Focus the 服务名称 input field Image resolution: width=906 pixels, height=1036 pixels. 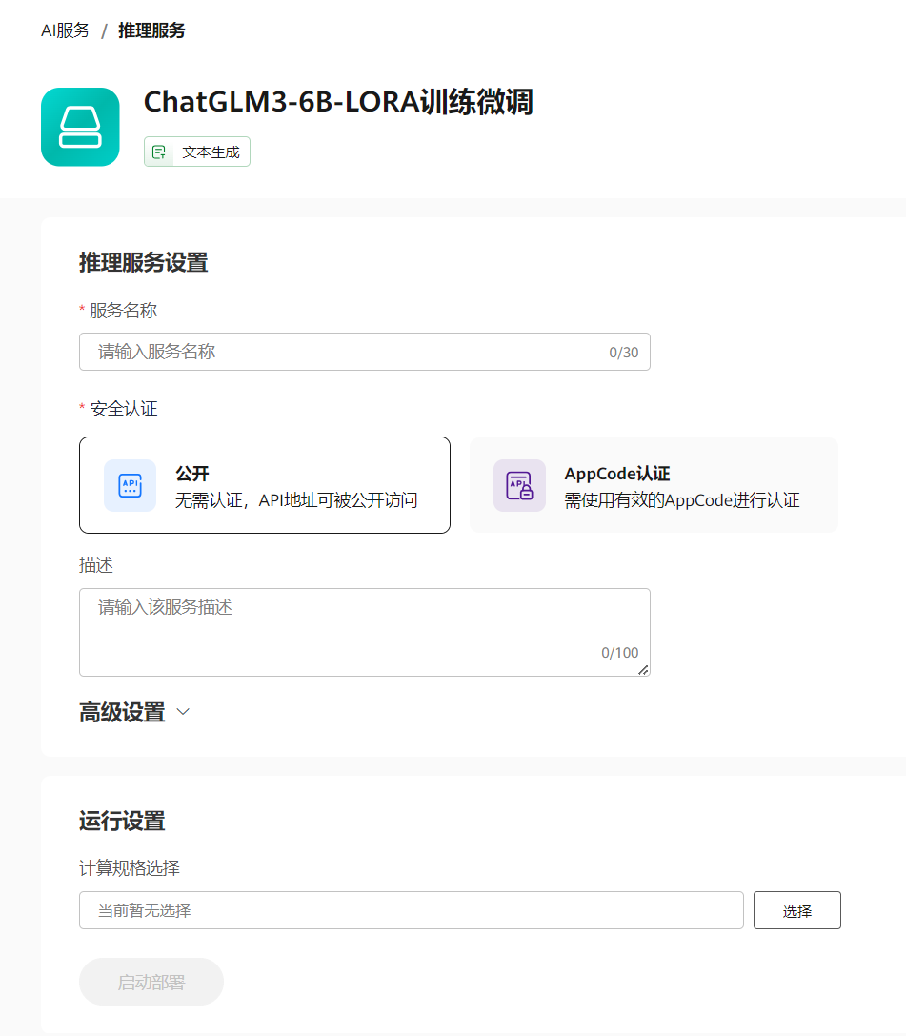pos(365,352)
